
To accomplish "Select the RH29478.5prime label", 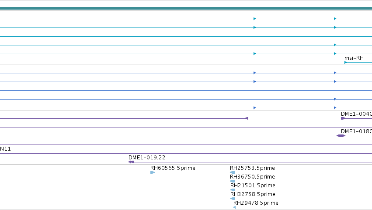I will 256,203.
